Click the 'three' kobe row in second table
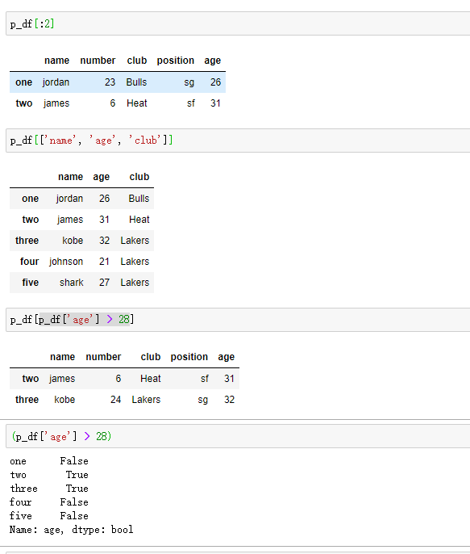 click(x=81, y=241)
